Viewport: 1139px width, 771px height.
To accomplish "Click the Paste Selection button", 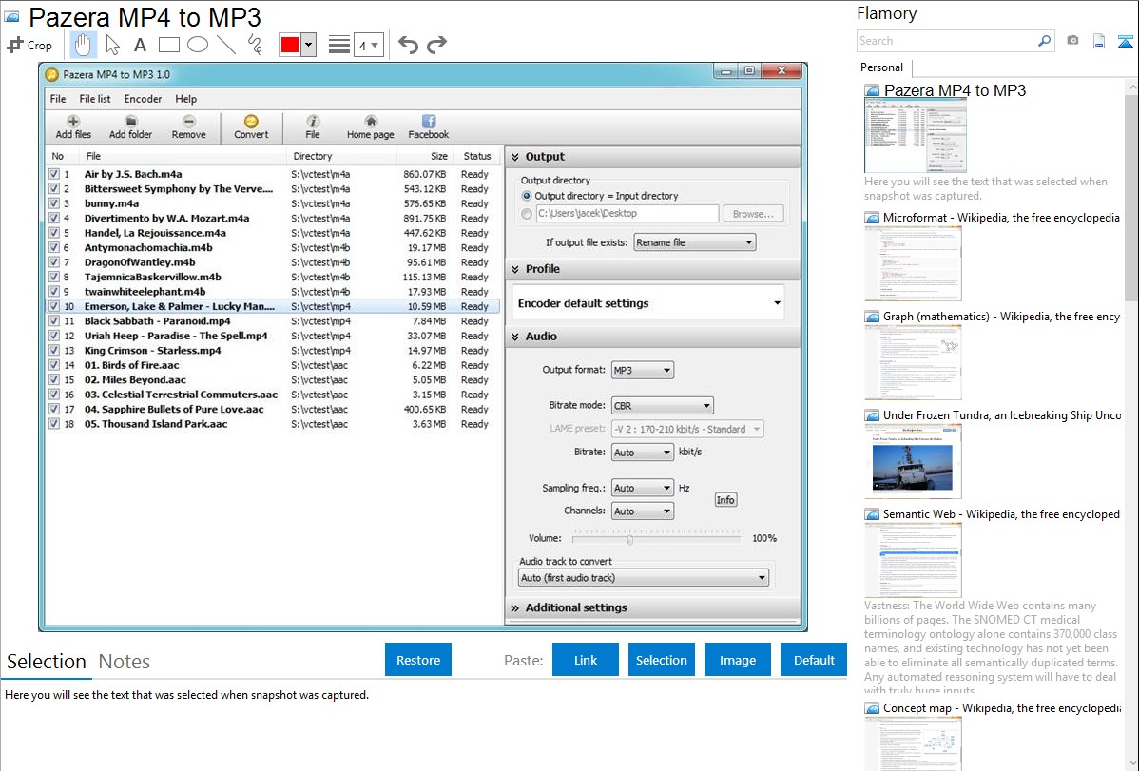I will click(662, 660).
